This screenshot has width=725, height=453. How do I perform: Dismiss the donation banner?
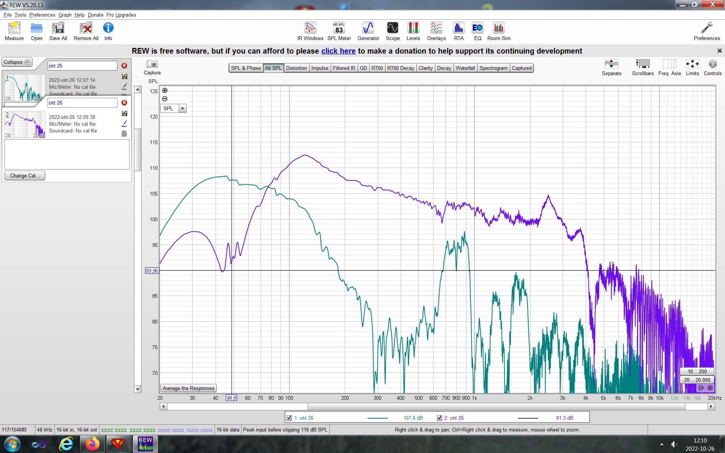pos(719,51)
